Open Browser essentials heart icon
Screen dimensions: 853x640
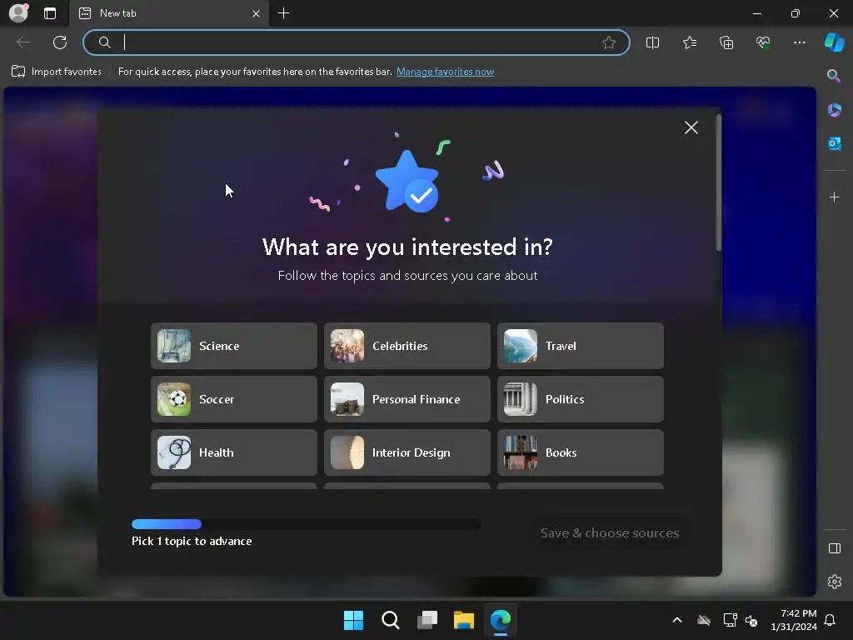tap(763, 42)
